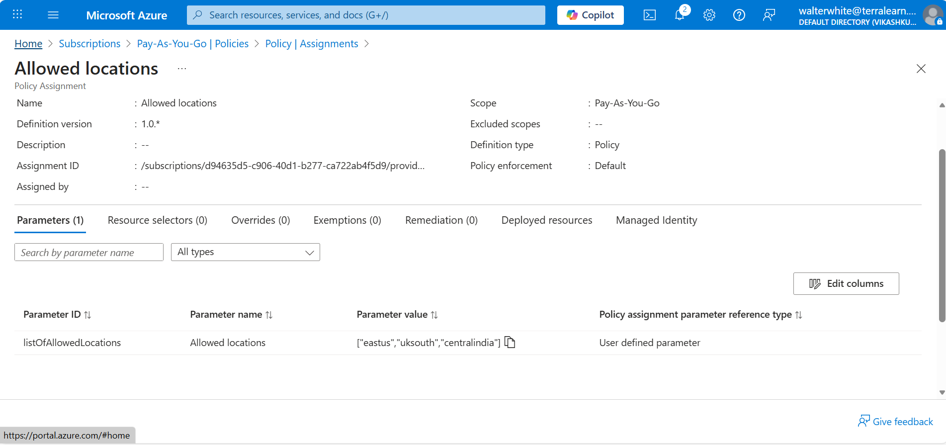Click the Give feedback link
Viewport: 946px width, 445px height.
coord(895,422)
